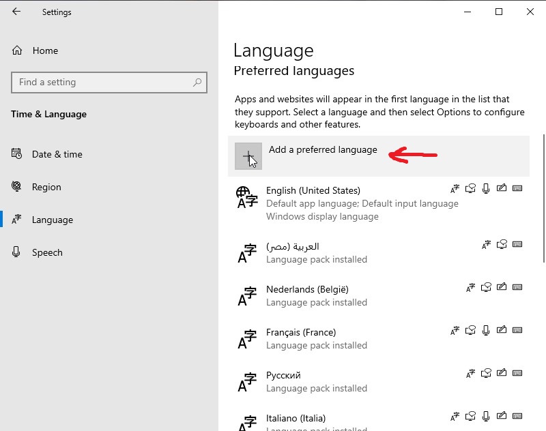Select the Arabic (Egypt) language entry
Screen dimensions: 546x431
pos(379,253)
